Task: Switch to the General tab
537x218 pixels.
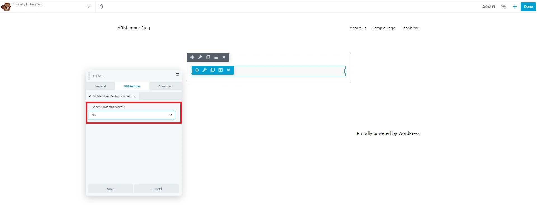Action: [100, 86]
